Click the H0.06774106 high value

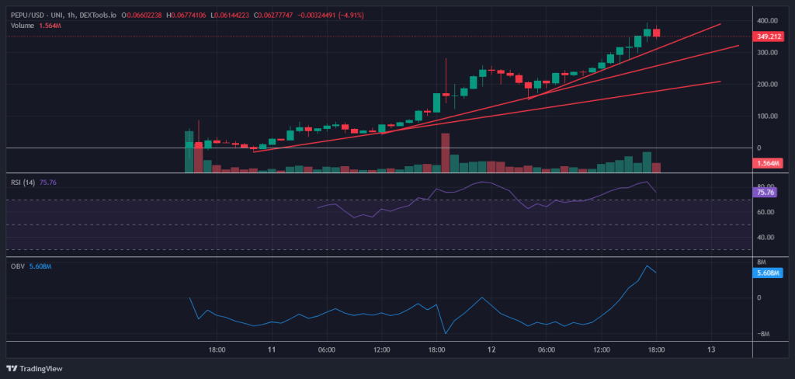[x=186, y=16]
